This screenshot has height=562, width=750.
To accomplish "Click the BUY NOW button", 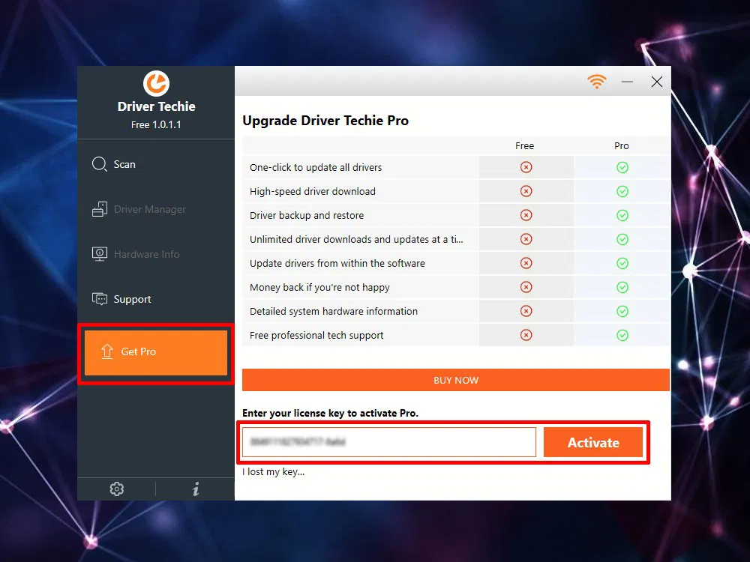I will click(x=455, y=380).
